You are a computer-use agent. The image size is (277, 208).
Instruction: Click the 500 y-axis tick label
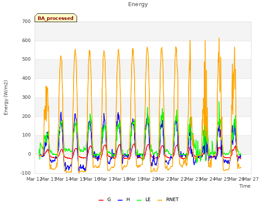(26, 59)
